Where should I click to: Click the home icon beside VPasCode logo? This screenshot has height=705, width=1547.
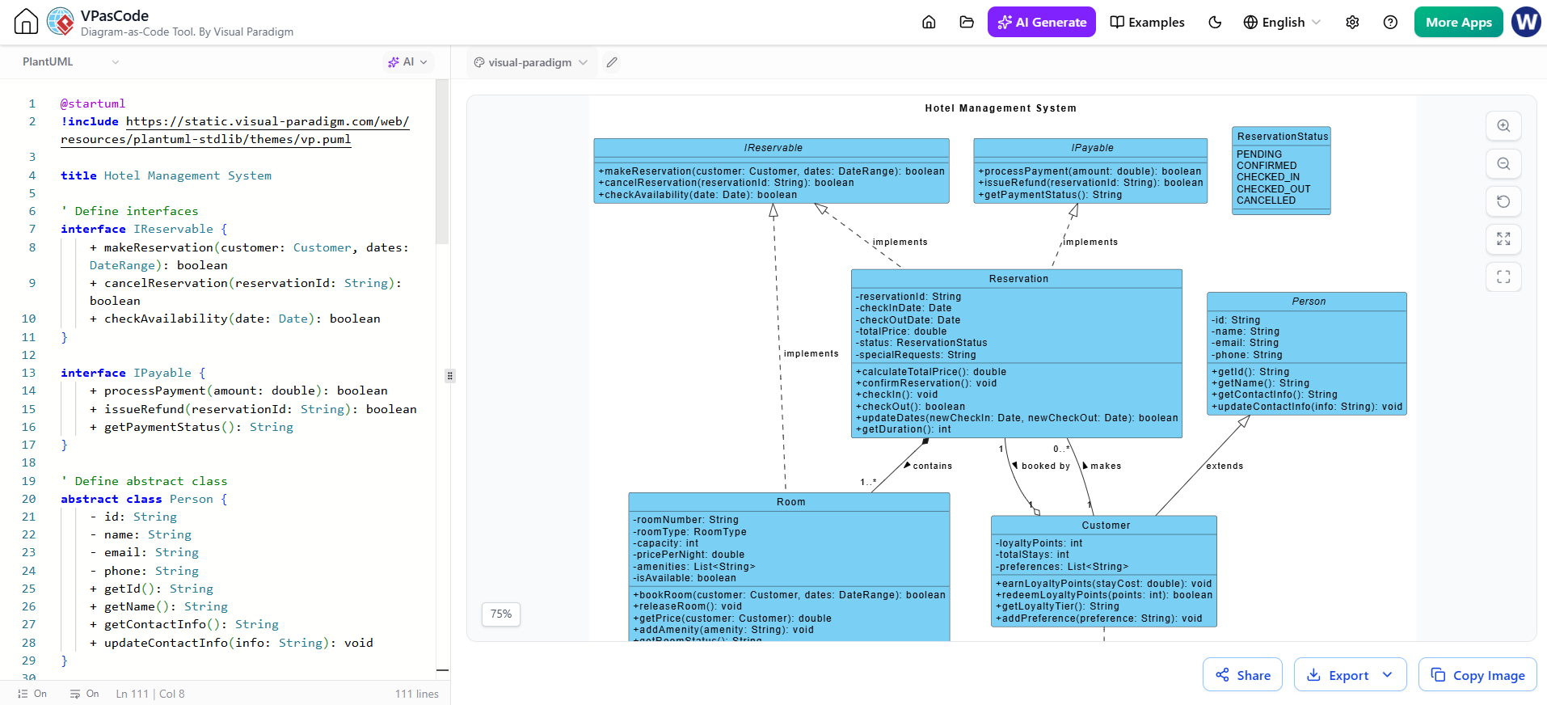click(x=27, y=22)
